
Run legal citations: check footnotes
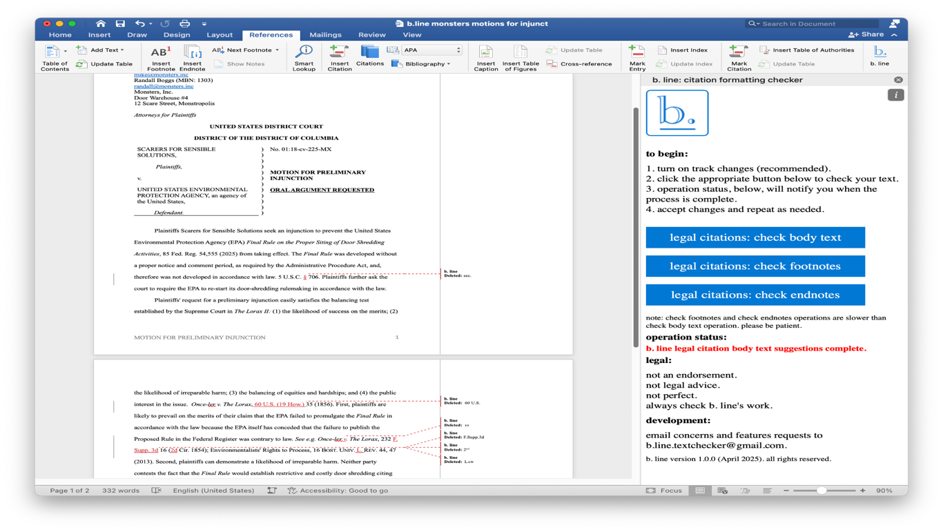[755, 266]
